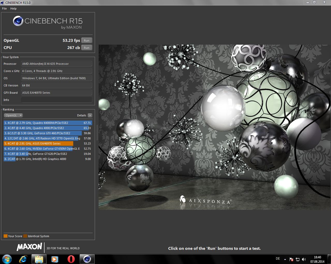The image size is (331, 264).
Task: Open Windows Explorer folder from taskbar
Action: click(39, 259)
